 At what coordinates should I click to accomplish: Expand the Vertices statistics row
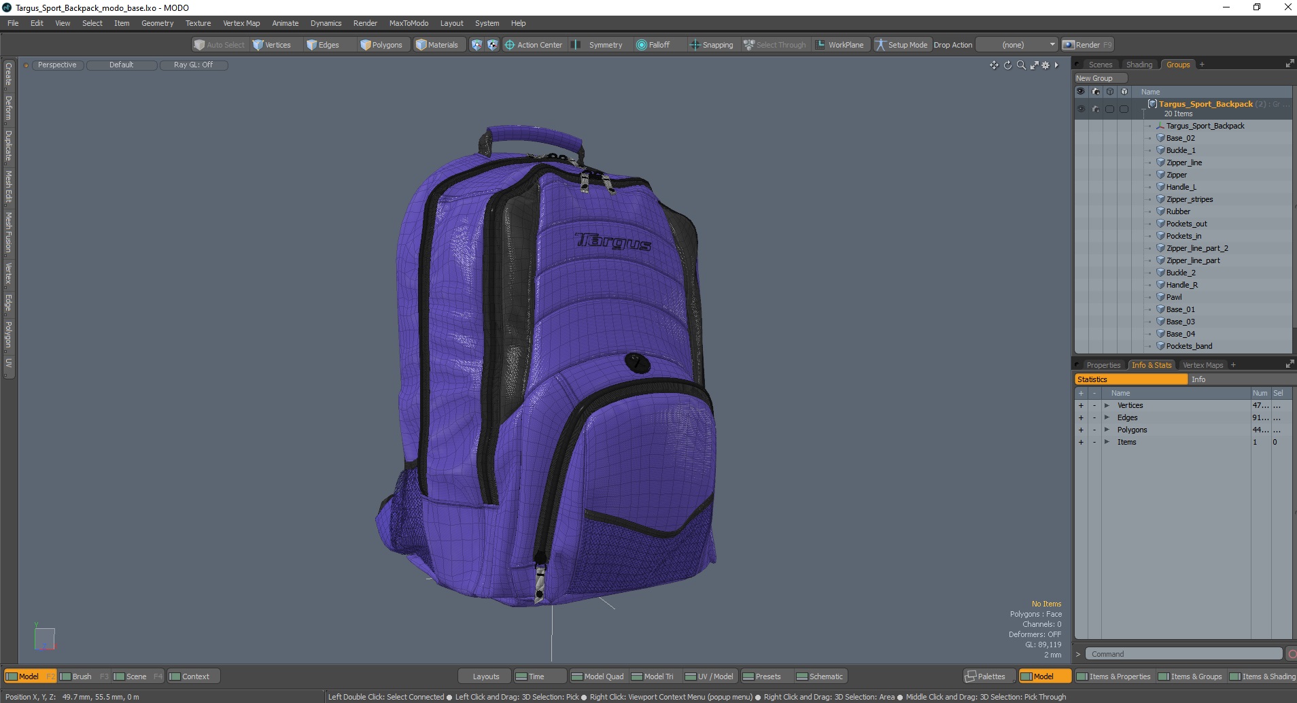[1107, 406]
